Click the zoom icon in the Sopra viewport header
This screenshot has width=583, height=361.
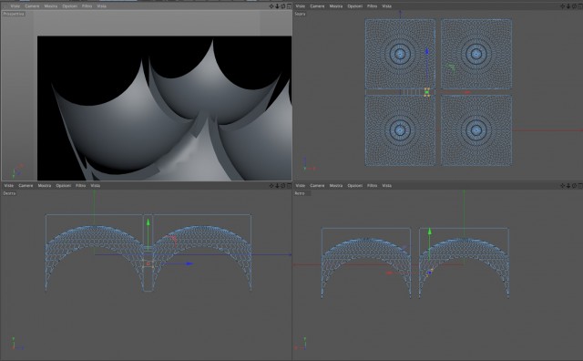pos(568,6)
